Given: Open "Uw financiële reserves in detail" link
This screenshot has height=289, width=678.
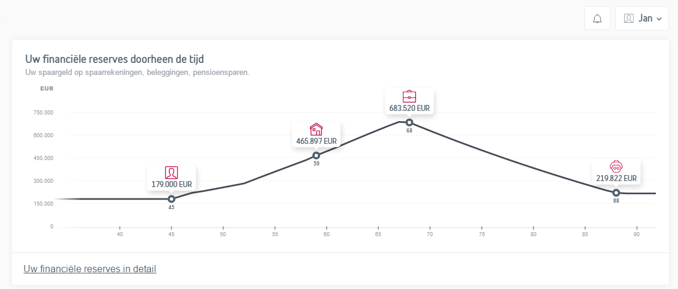Looking at the screenshot, I should coord(90,269).
